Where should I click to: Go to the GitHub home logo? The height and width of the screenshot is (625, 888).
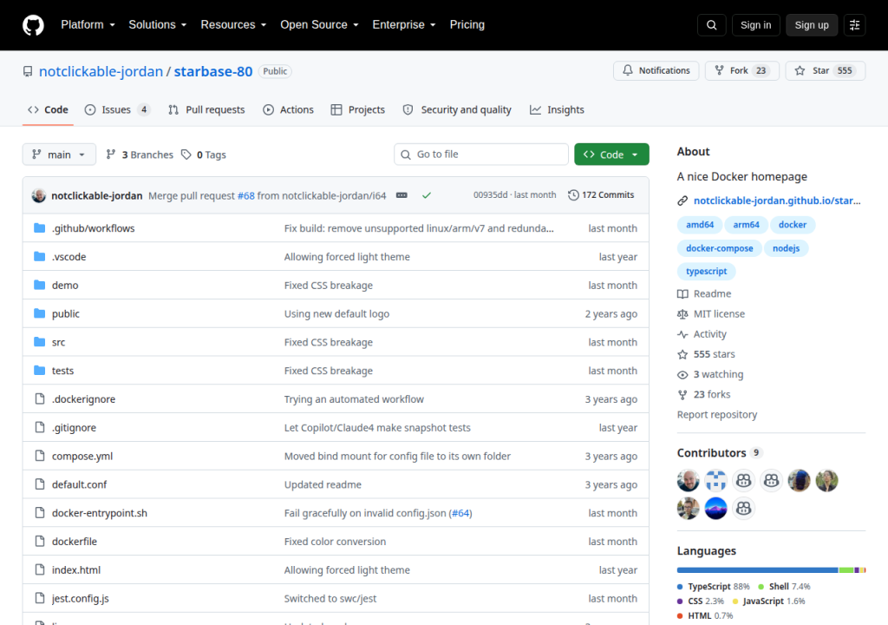tap(33, 25)
